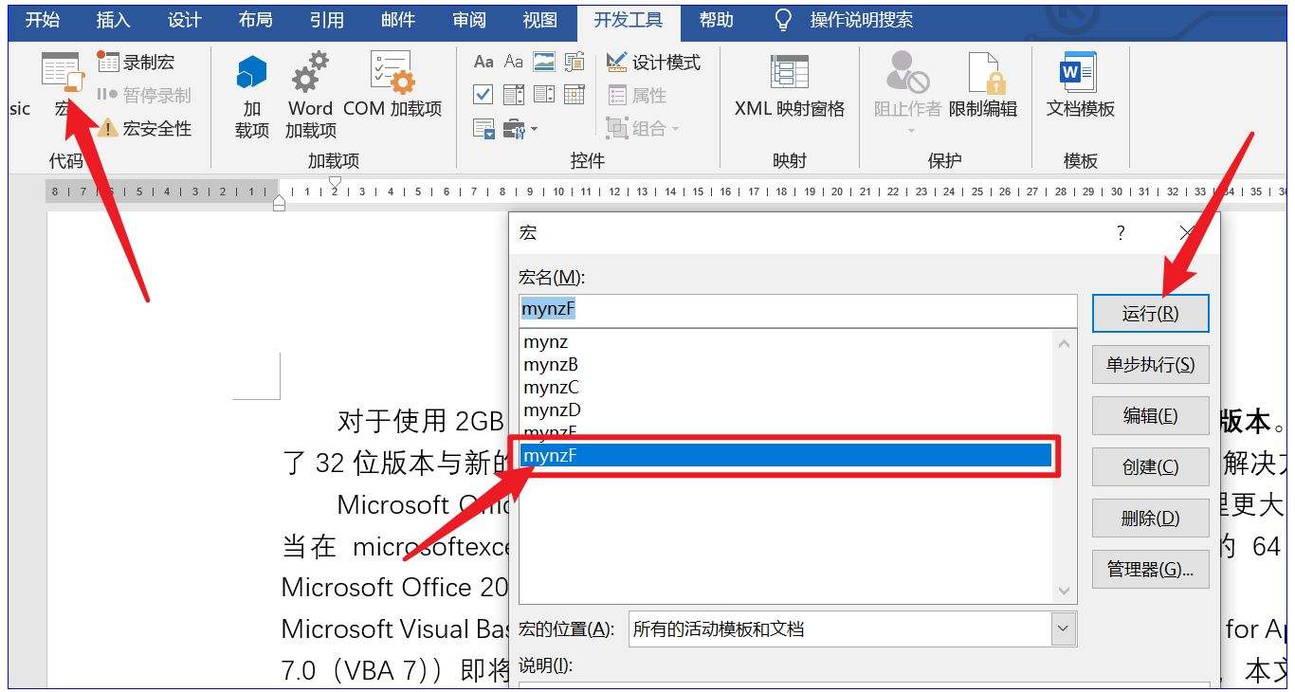Image resolution: width=1295 pixels, height=692 pixels.
Task: Insert a check box content control
Action: tap(483, 95)
